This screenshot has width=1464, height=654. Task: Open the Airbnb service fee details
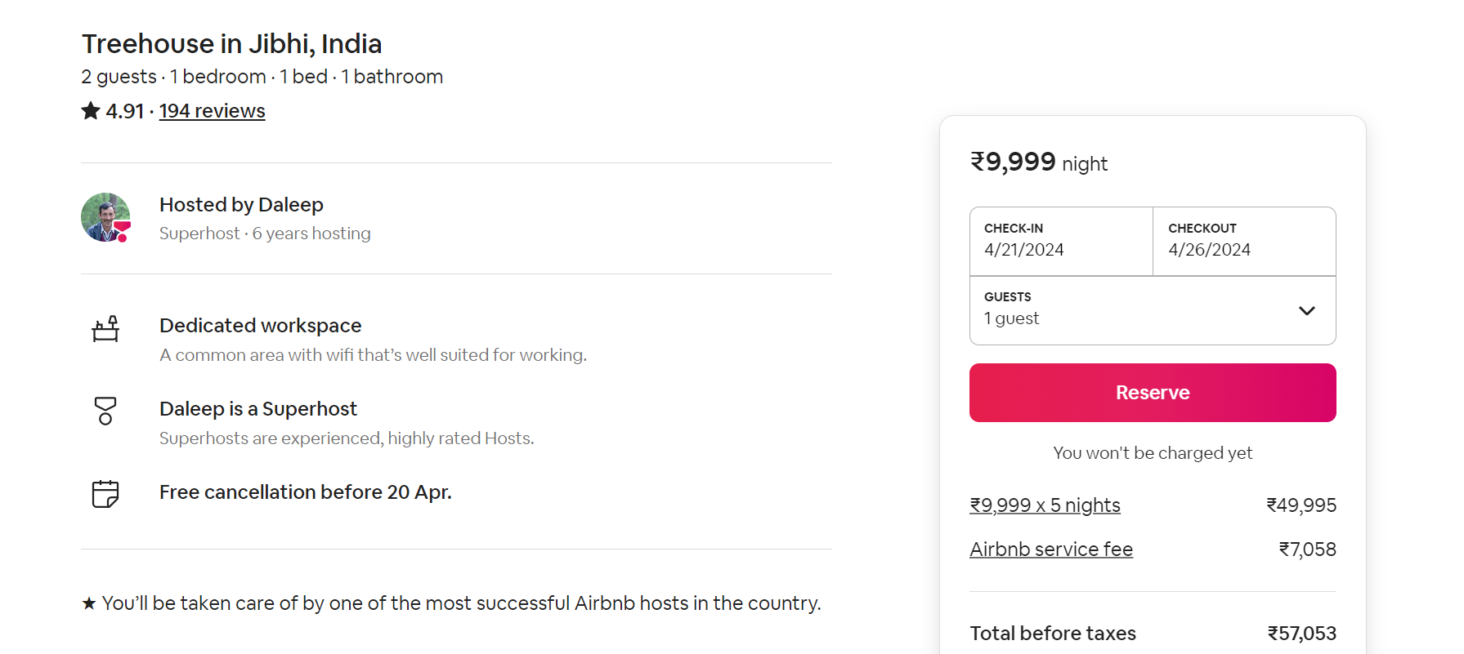point(1051,549)
